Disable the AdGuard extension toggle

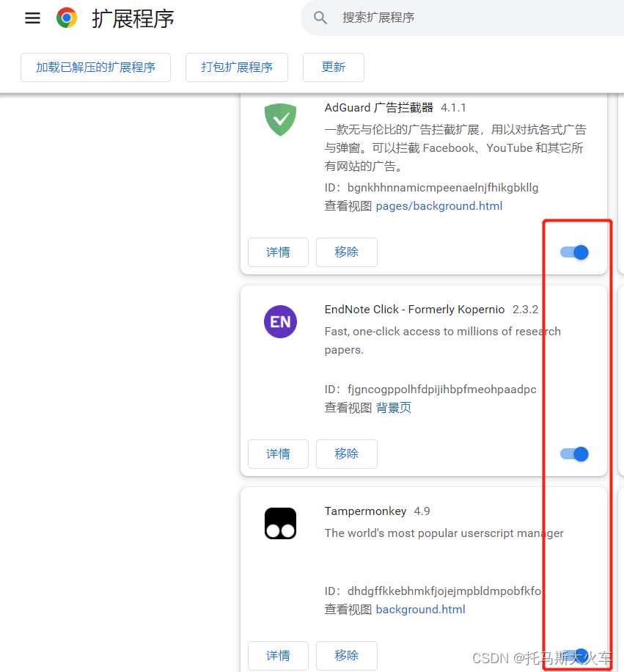coord(574,252)
